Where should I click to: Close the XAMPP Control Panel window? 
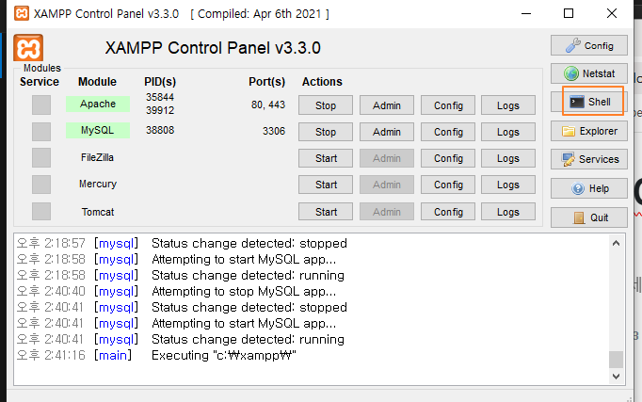click(612, 13)
